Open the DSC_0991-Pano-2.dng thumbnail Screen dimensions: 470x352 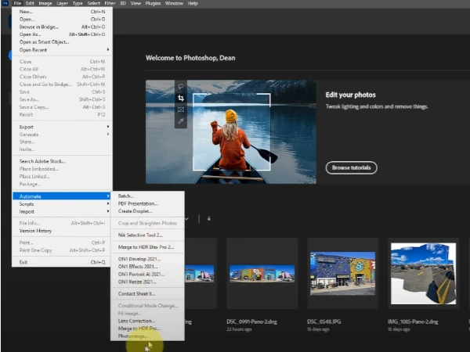click(262, 273)
